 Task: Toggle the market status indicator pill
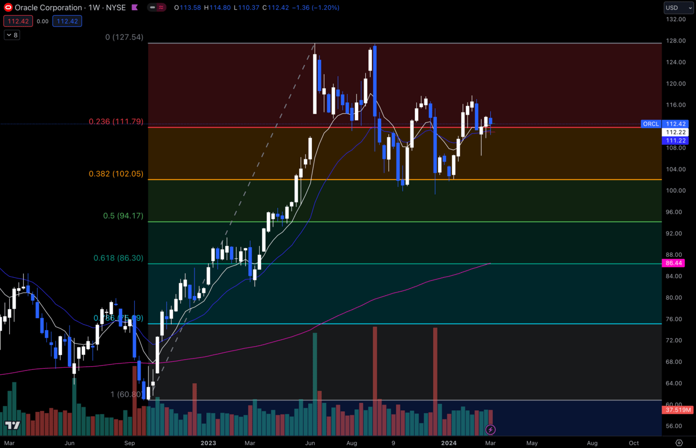click(157, 8)
